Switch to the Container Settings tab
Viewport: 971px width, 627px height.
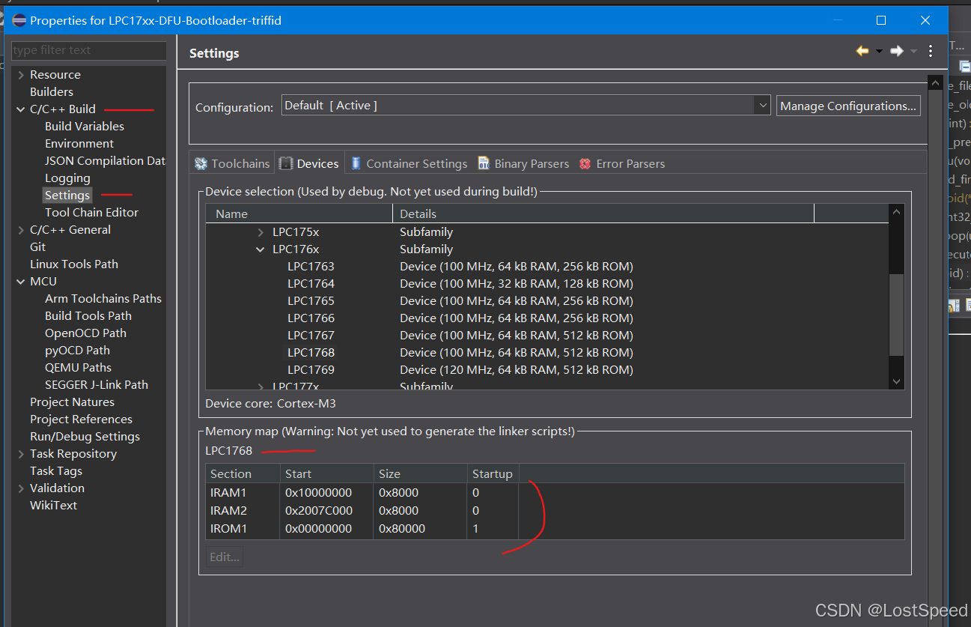409,163
